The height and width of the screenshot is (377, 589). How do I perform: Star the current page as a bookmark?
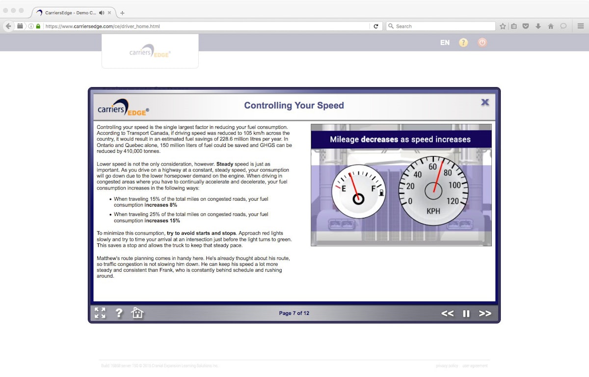pos(503,26)
